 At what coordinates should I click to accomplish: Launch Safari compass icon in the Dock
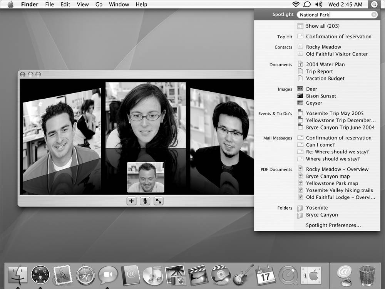85,275
